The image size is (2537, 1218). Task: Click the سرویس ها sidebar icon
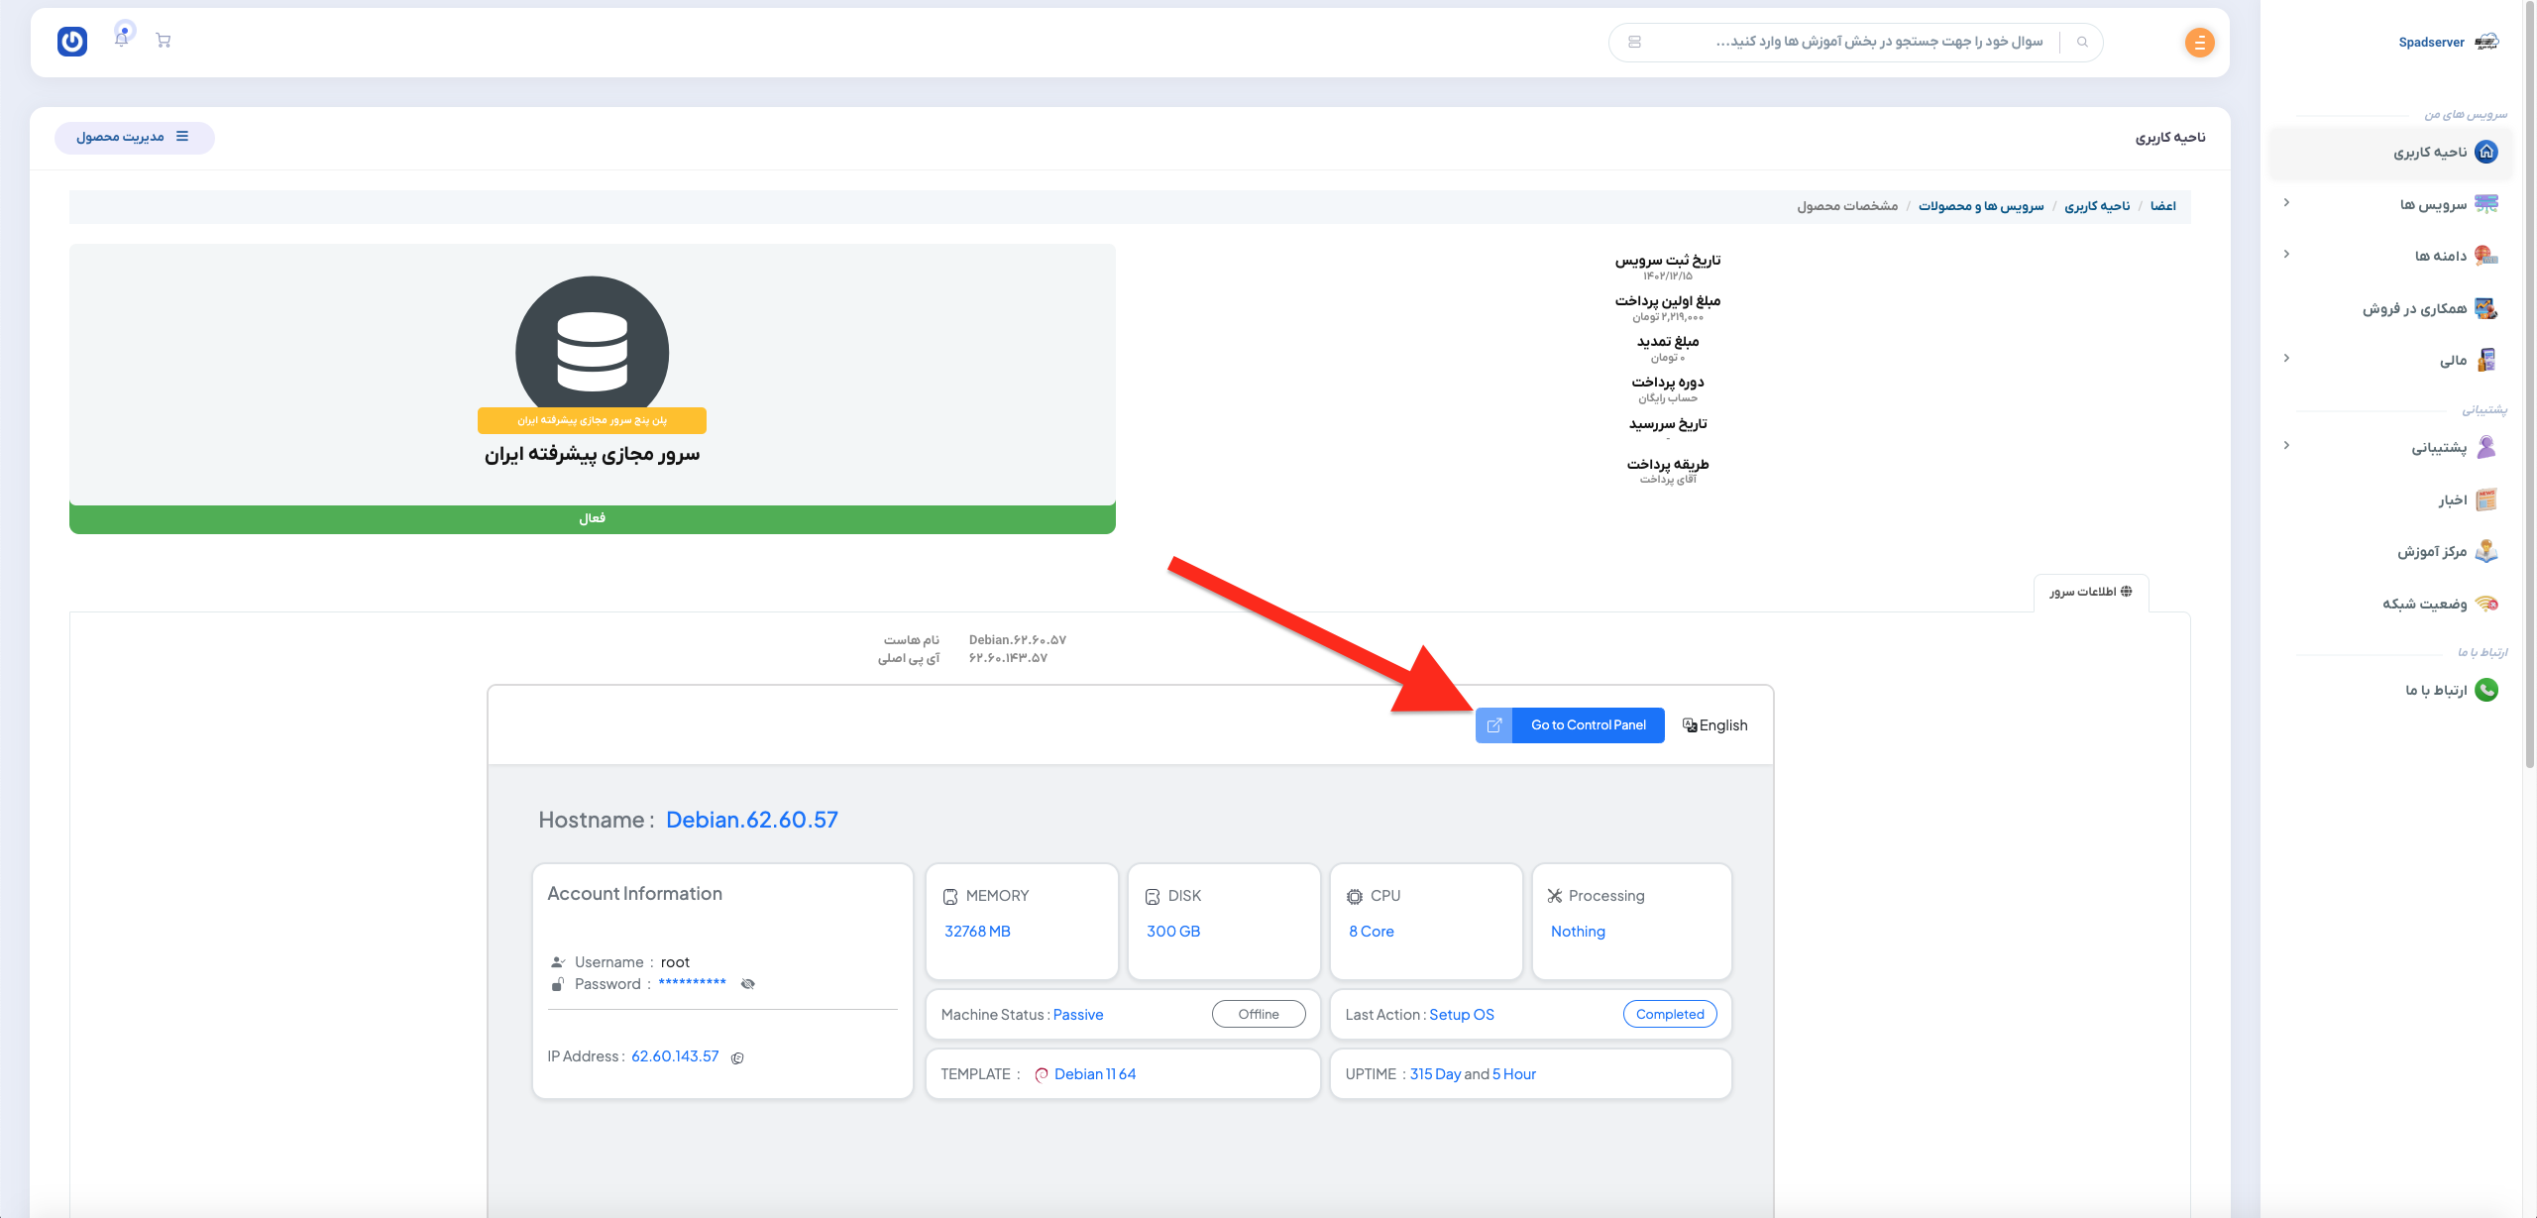[x=2486, y=204]
